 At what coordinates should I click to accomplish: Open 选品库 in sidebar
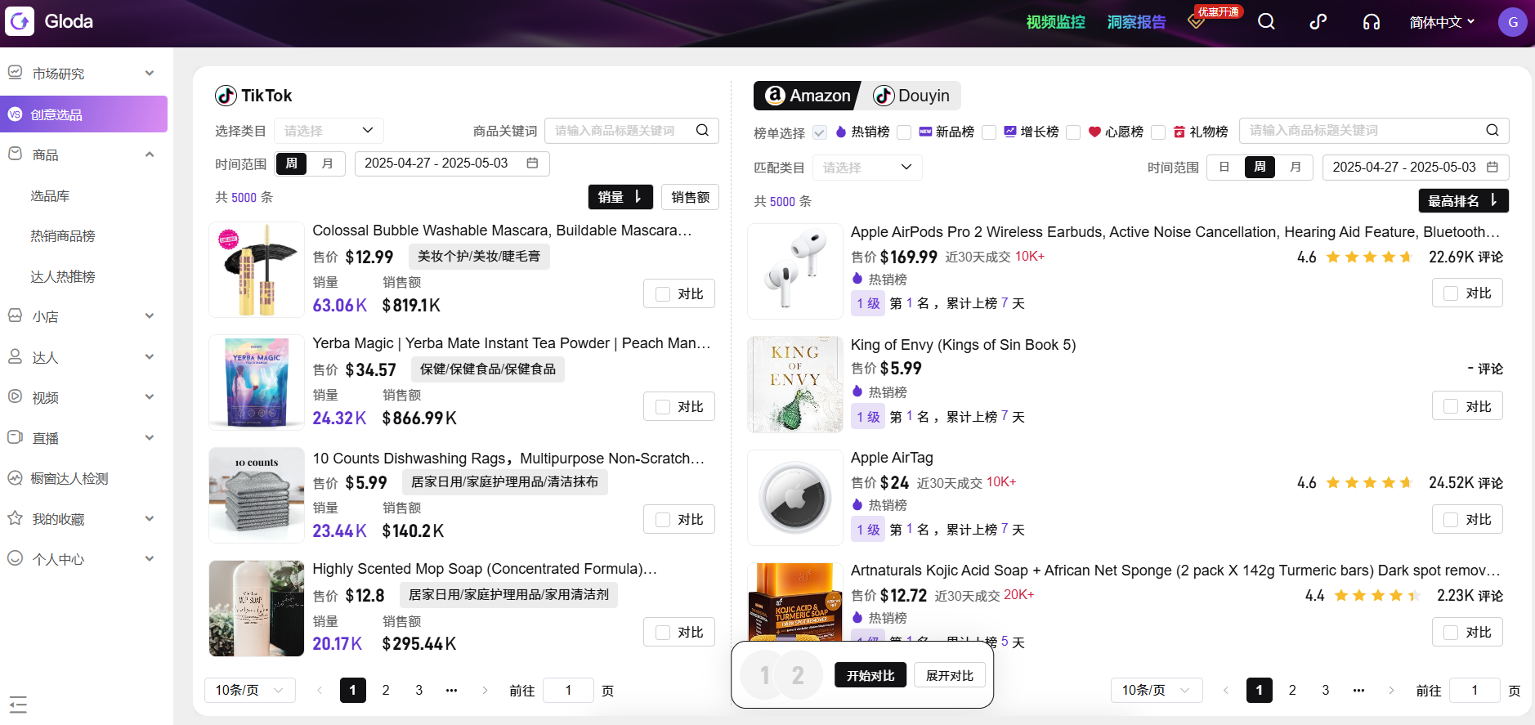click(x=50, y=196)
